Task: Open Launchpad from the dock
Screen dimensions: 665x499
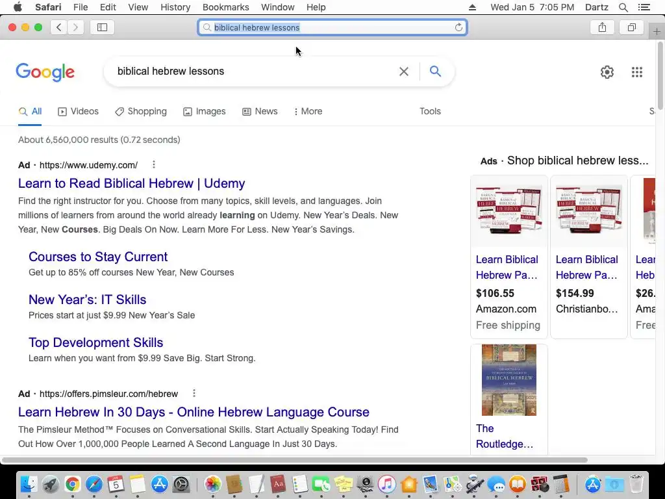Action: point(51,484)
